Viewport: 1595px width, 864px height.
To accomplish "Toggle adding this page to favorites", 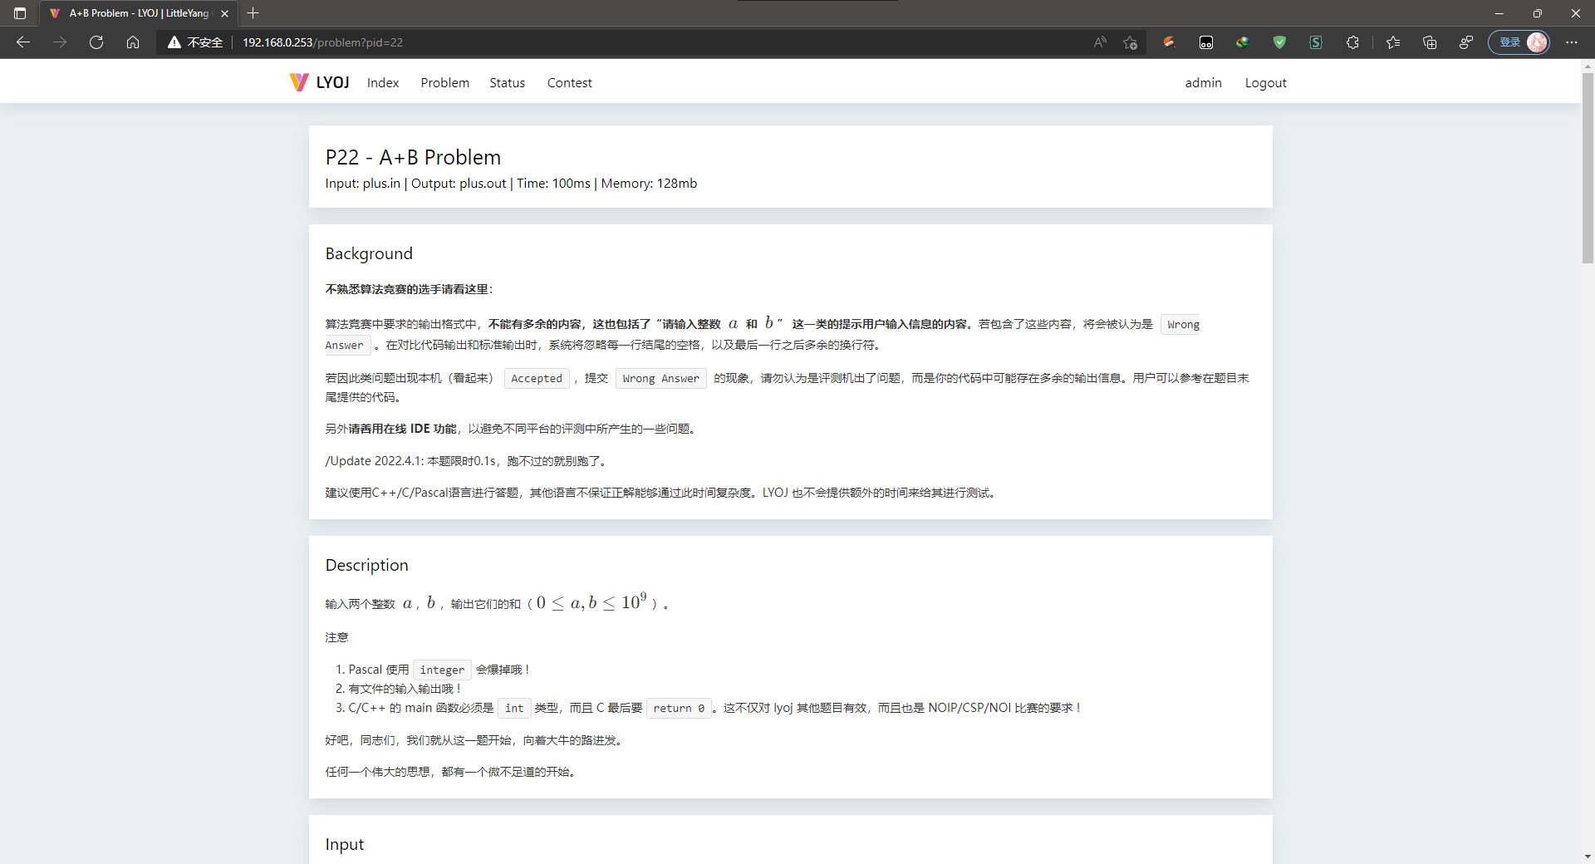I will coord(1130,42).
